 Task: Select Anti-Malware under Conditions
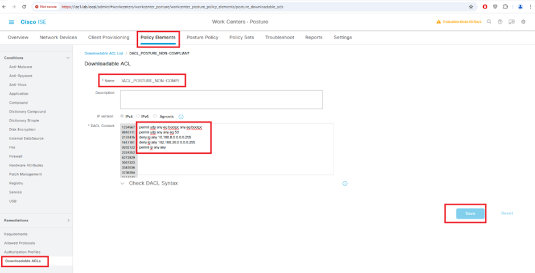20,67
